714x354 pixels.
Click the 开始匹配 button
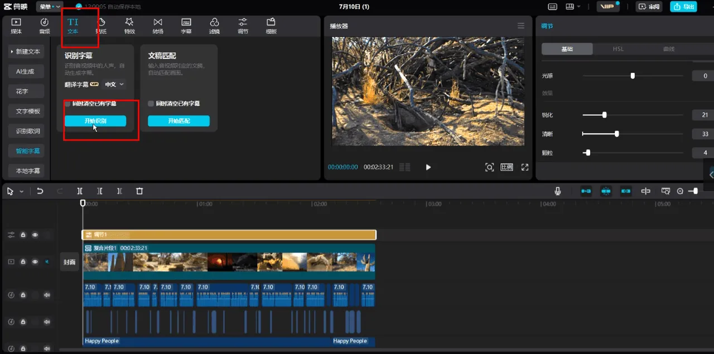(x=178, y=121)
